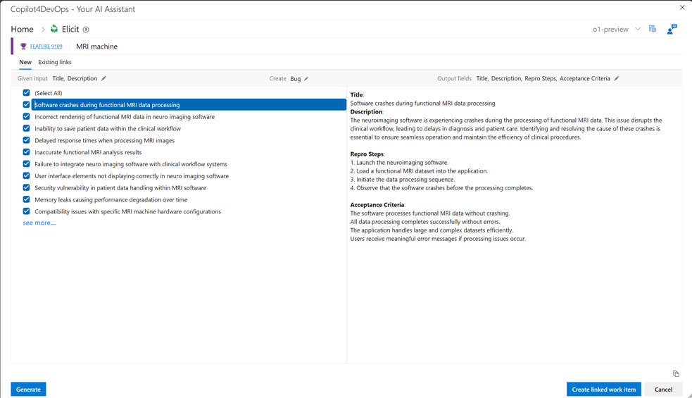Switch to the Existing links tab
The image size is (692, 398).
[x=54, y=62]
